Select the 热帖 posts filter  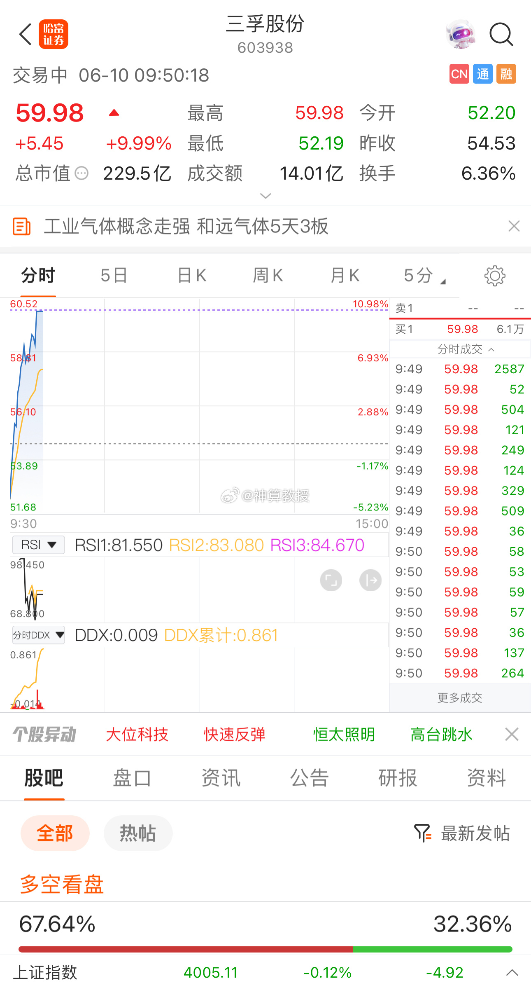tap(138, 833)
